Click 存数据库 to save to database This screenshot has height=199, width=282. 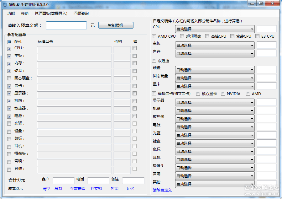[77, 189]
